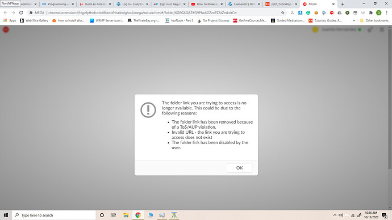Open the Apps bookmark shortcut
The height and width of the screenshot is (220, 392).
click(10, 20)
